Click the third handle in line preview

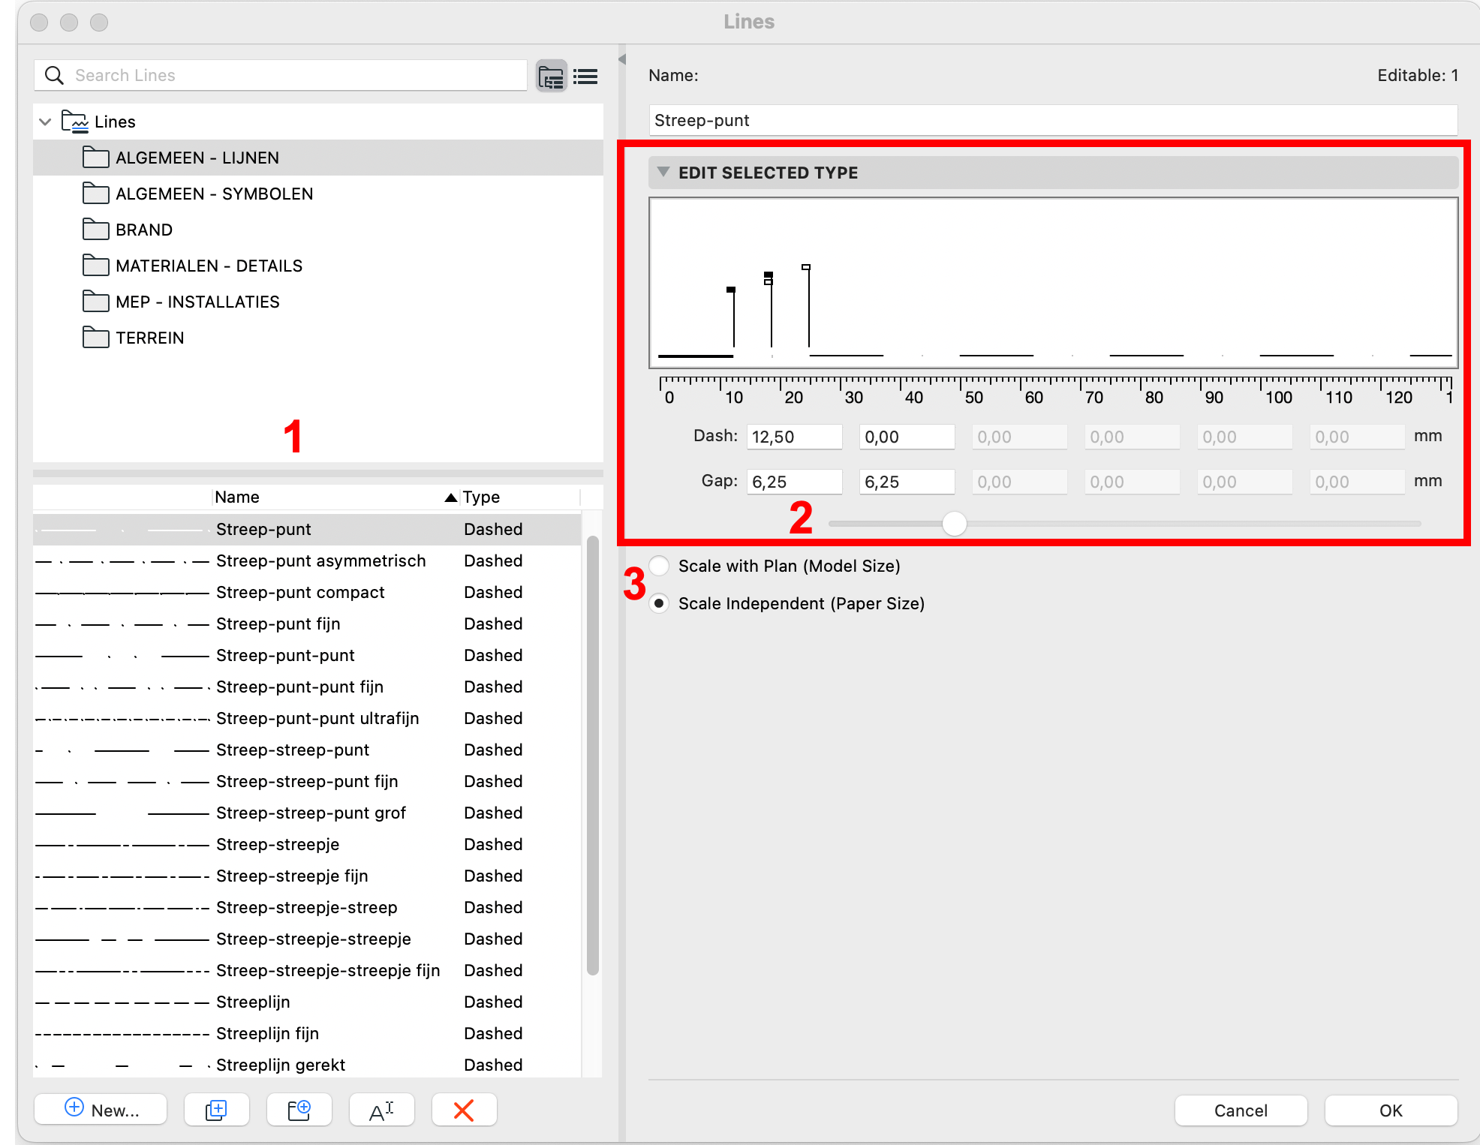806,267
